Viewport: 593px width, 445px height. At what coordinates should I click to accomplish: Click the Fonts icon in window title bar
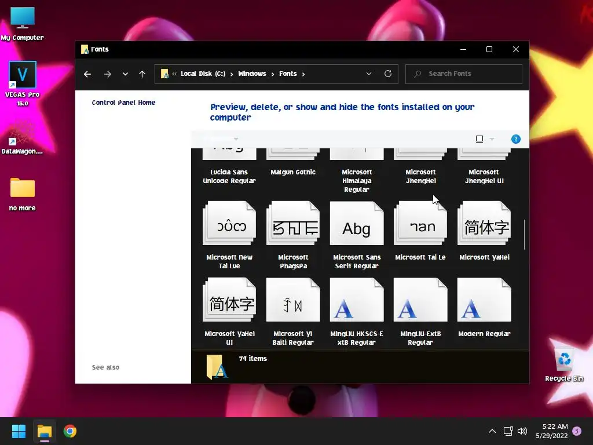85,49
